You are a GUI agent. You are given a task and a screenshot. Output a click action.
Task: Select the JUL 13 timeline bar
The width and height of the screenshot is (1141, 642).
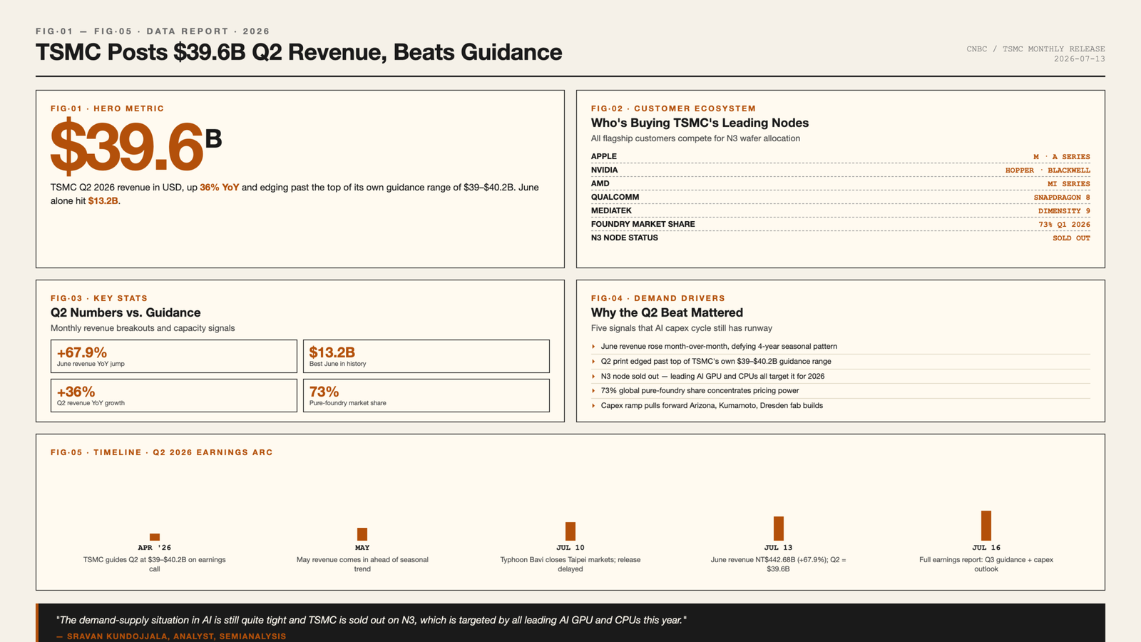coord(779,529)
